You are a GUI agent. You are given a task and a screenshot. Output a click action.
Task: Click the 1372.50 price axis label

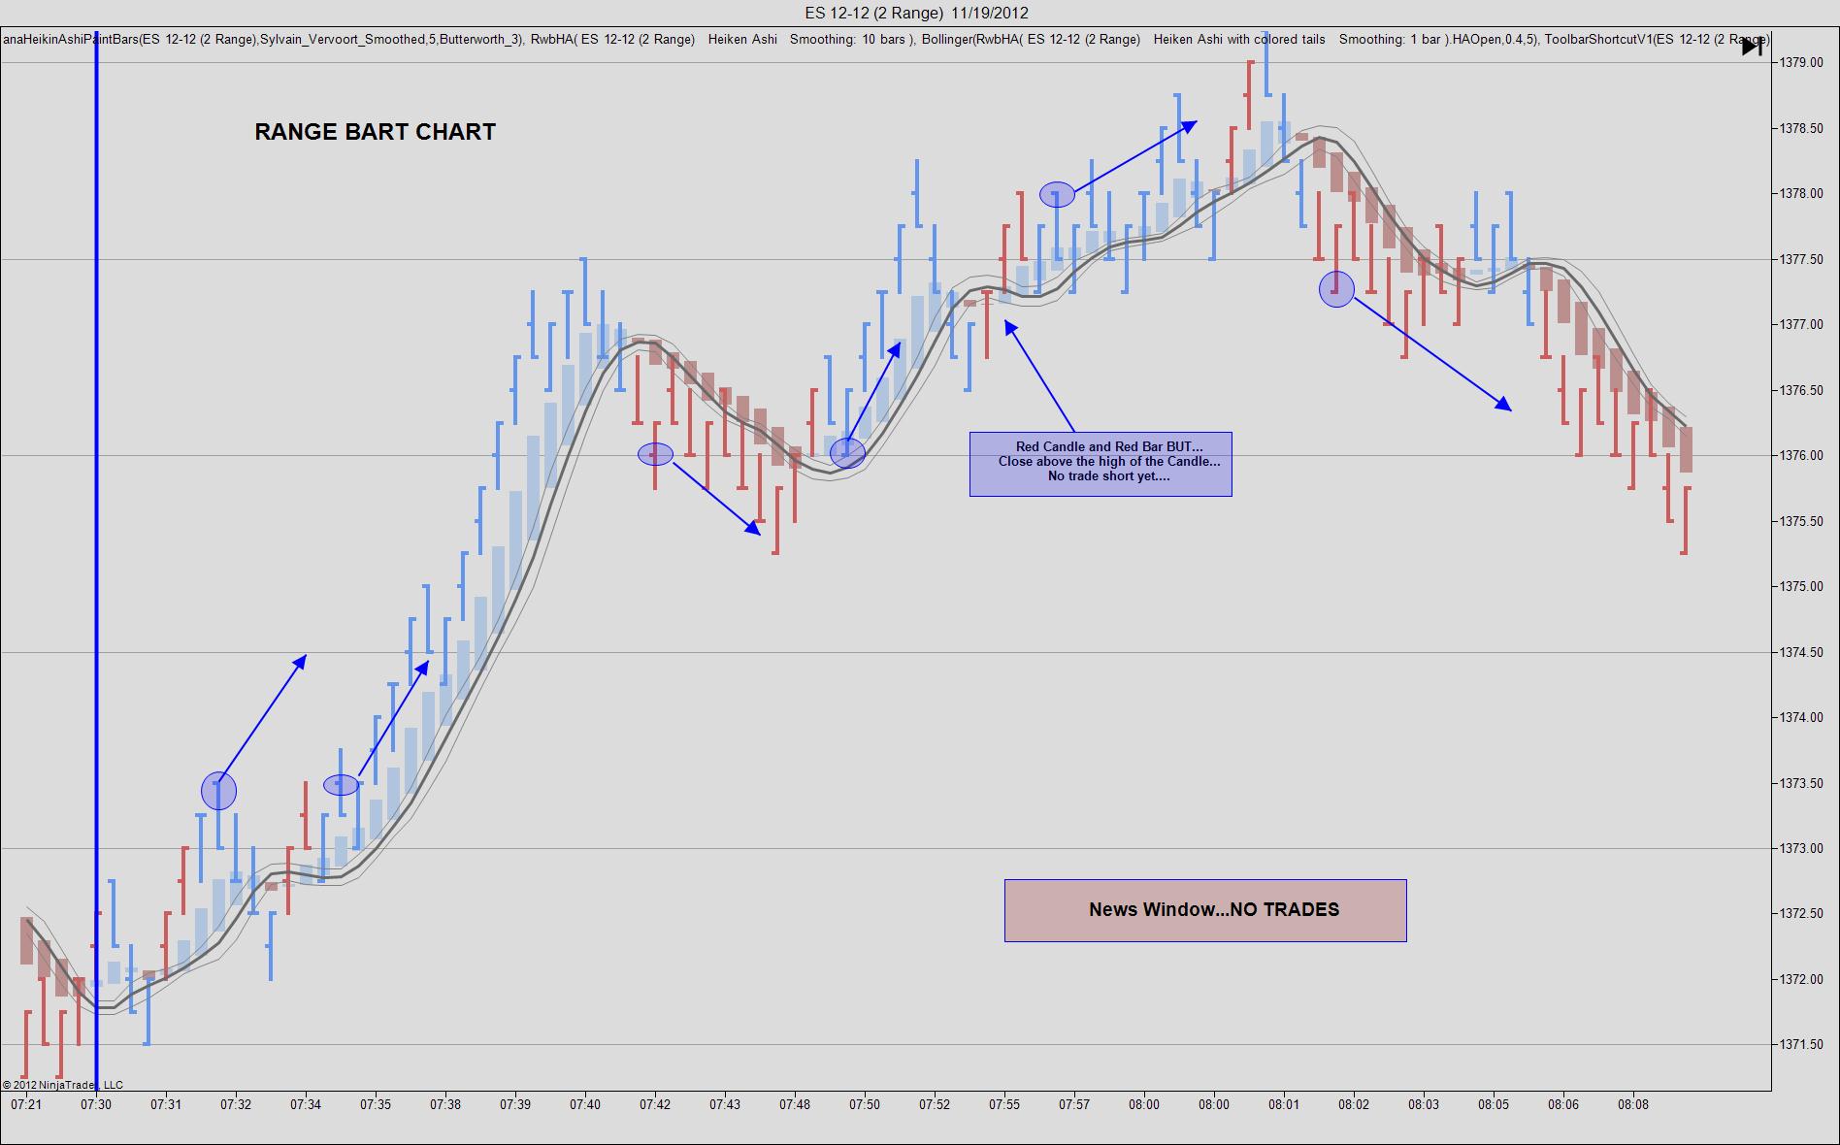click(x=1799, y=913)
